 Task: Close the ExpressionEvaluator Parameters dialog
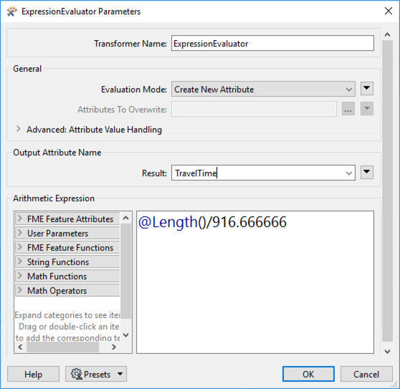(389, 11)
